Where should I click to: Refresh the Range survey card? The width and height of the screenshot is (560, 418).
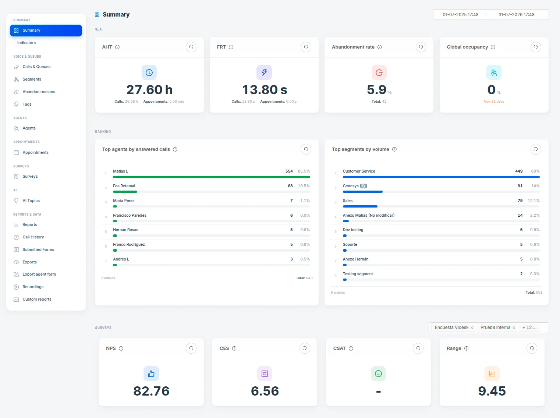tap(532, 348)
